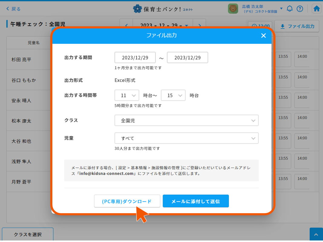Click the start date field 2023/12/29

click(135, 57)
